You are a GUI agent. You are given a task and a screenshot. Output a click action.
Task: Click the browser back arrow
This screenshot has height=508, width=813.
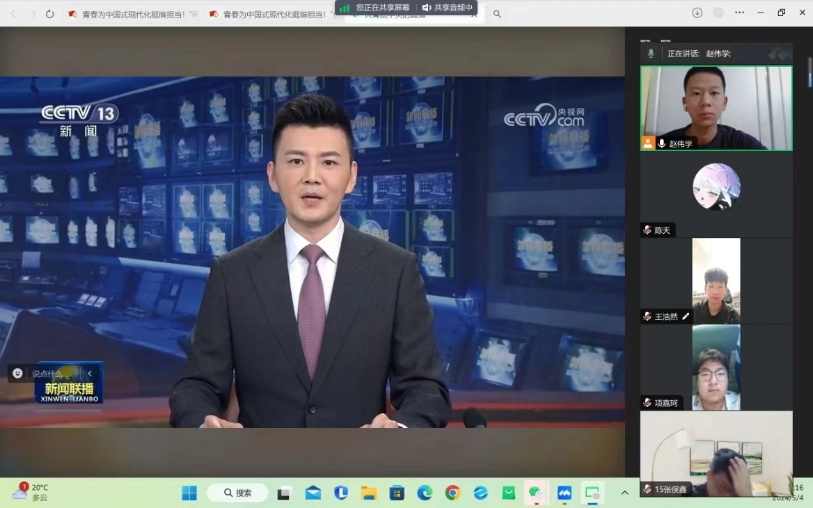click(x=13, y=14)
